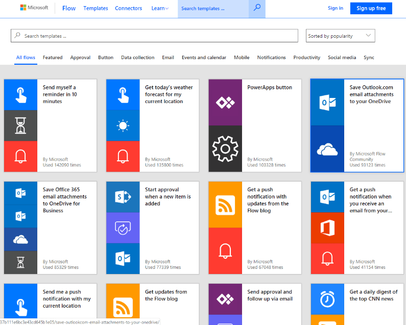406x325 pixels.
Task: Click the sun icon on weather forecast card
Action: click(123, 126)
